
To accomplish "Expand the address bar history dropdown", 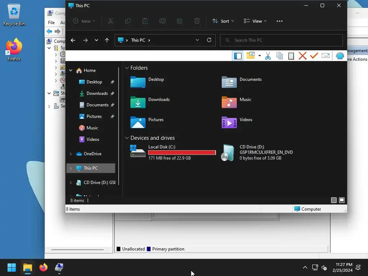I will [x=197, y=40].
